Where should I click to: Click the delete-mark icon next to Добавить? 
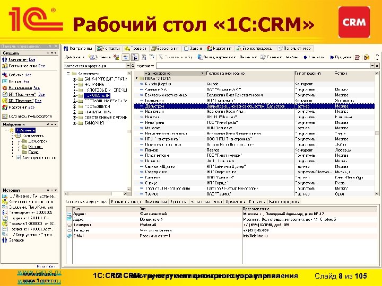tap(116, 57)
